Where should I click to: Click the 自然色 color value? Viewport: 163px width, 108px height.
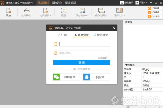point(146,85)
